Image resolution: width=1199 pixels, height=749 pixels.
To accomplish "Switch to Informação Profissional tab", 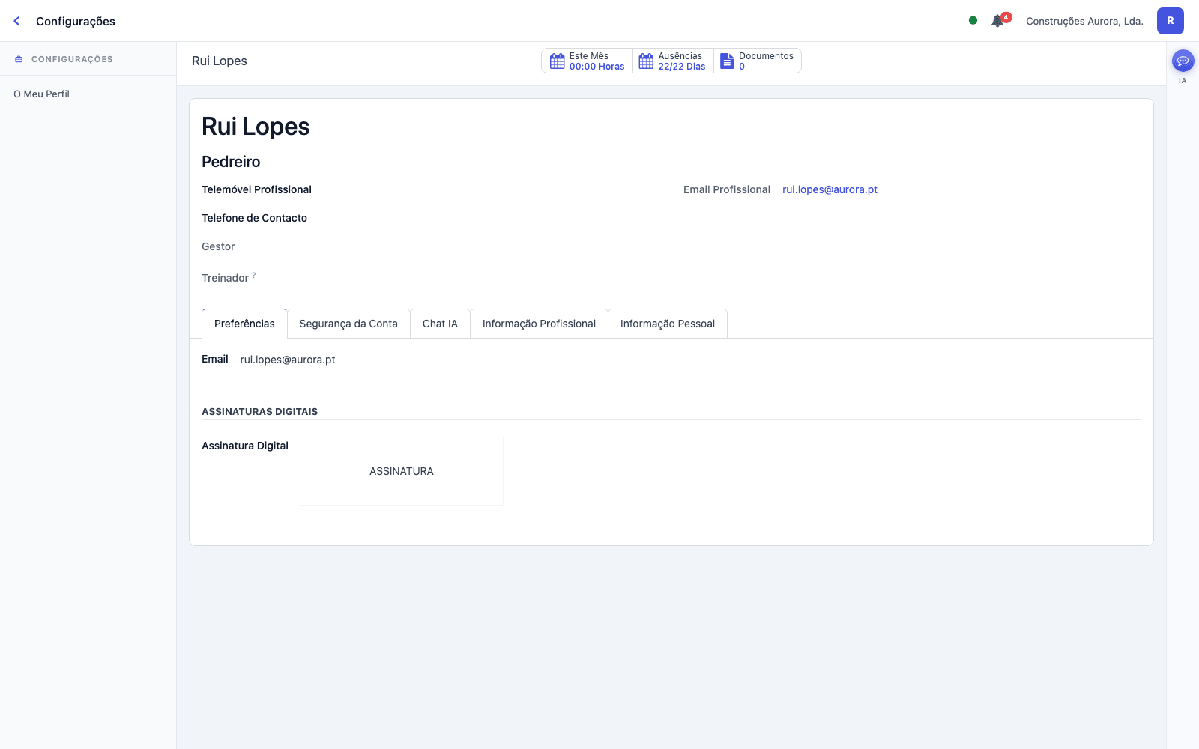I will click(x=539, y=324).
